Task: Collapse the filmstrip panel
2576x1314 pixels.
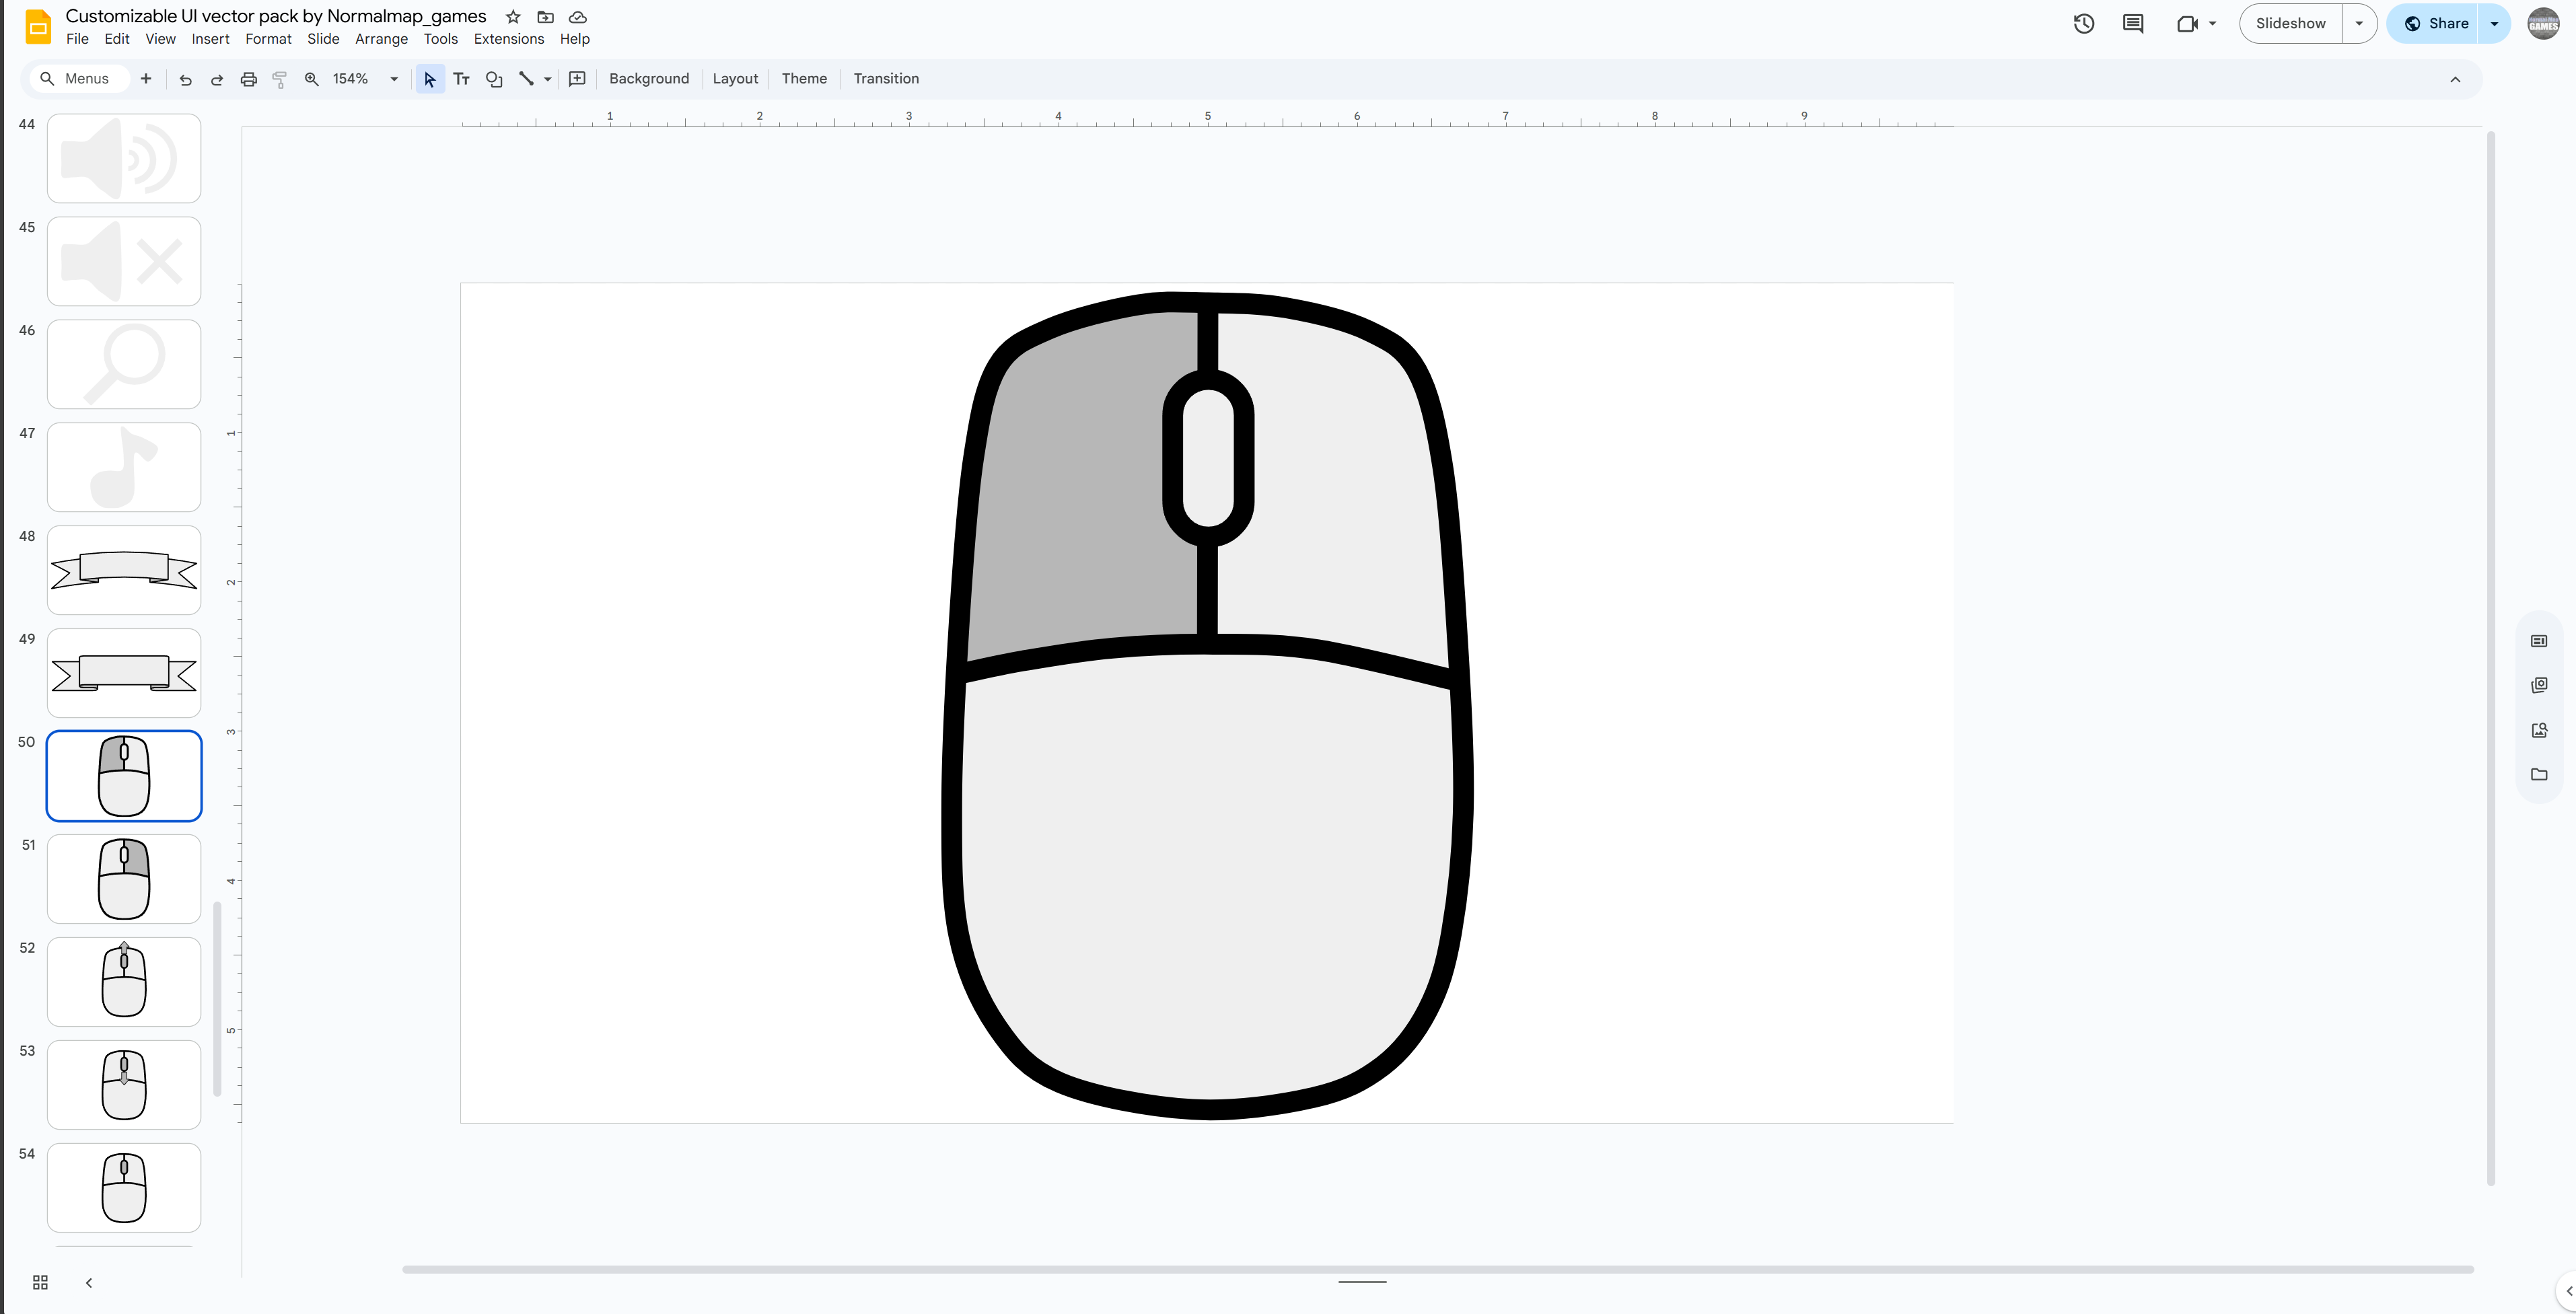Action: (x=89, y=1282)
